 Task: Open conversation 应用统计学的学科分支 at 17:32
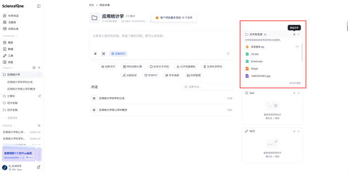161,98
